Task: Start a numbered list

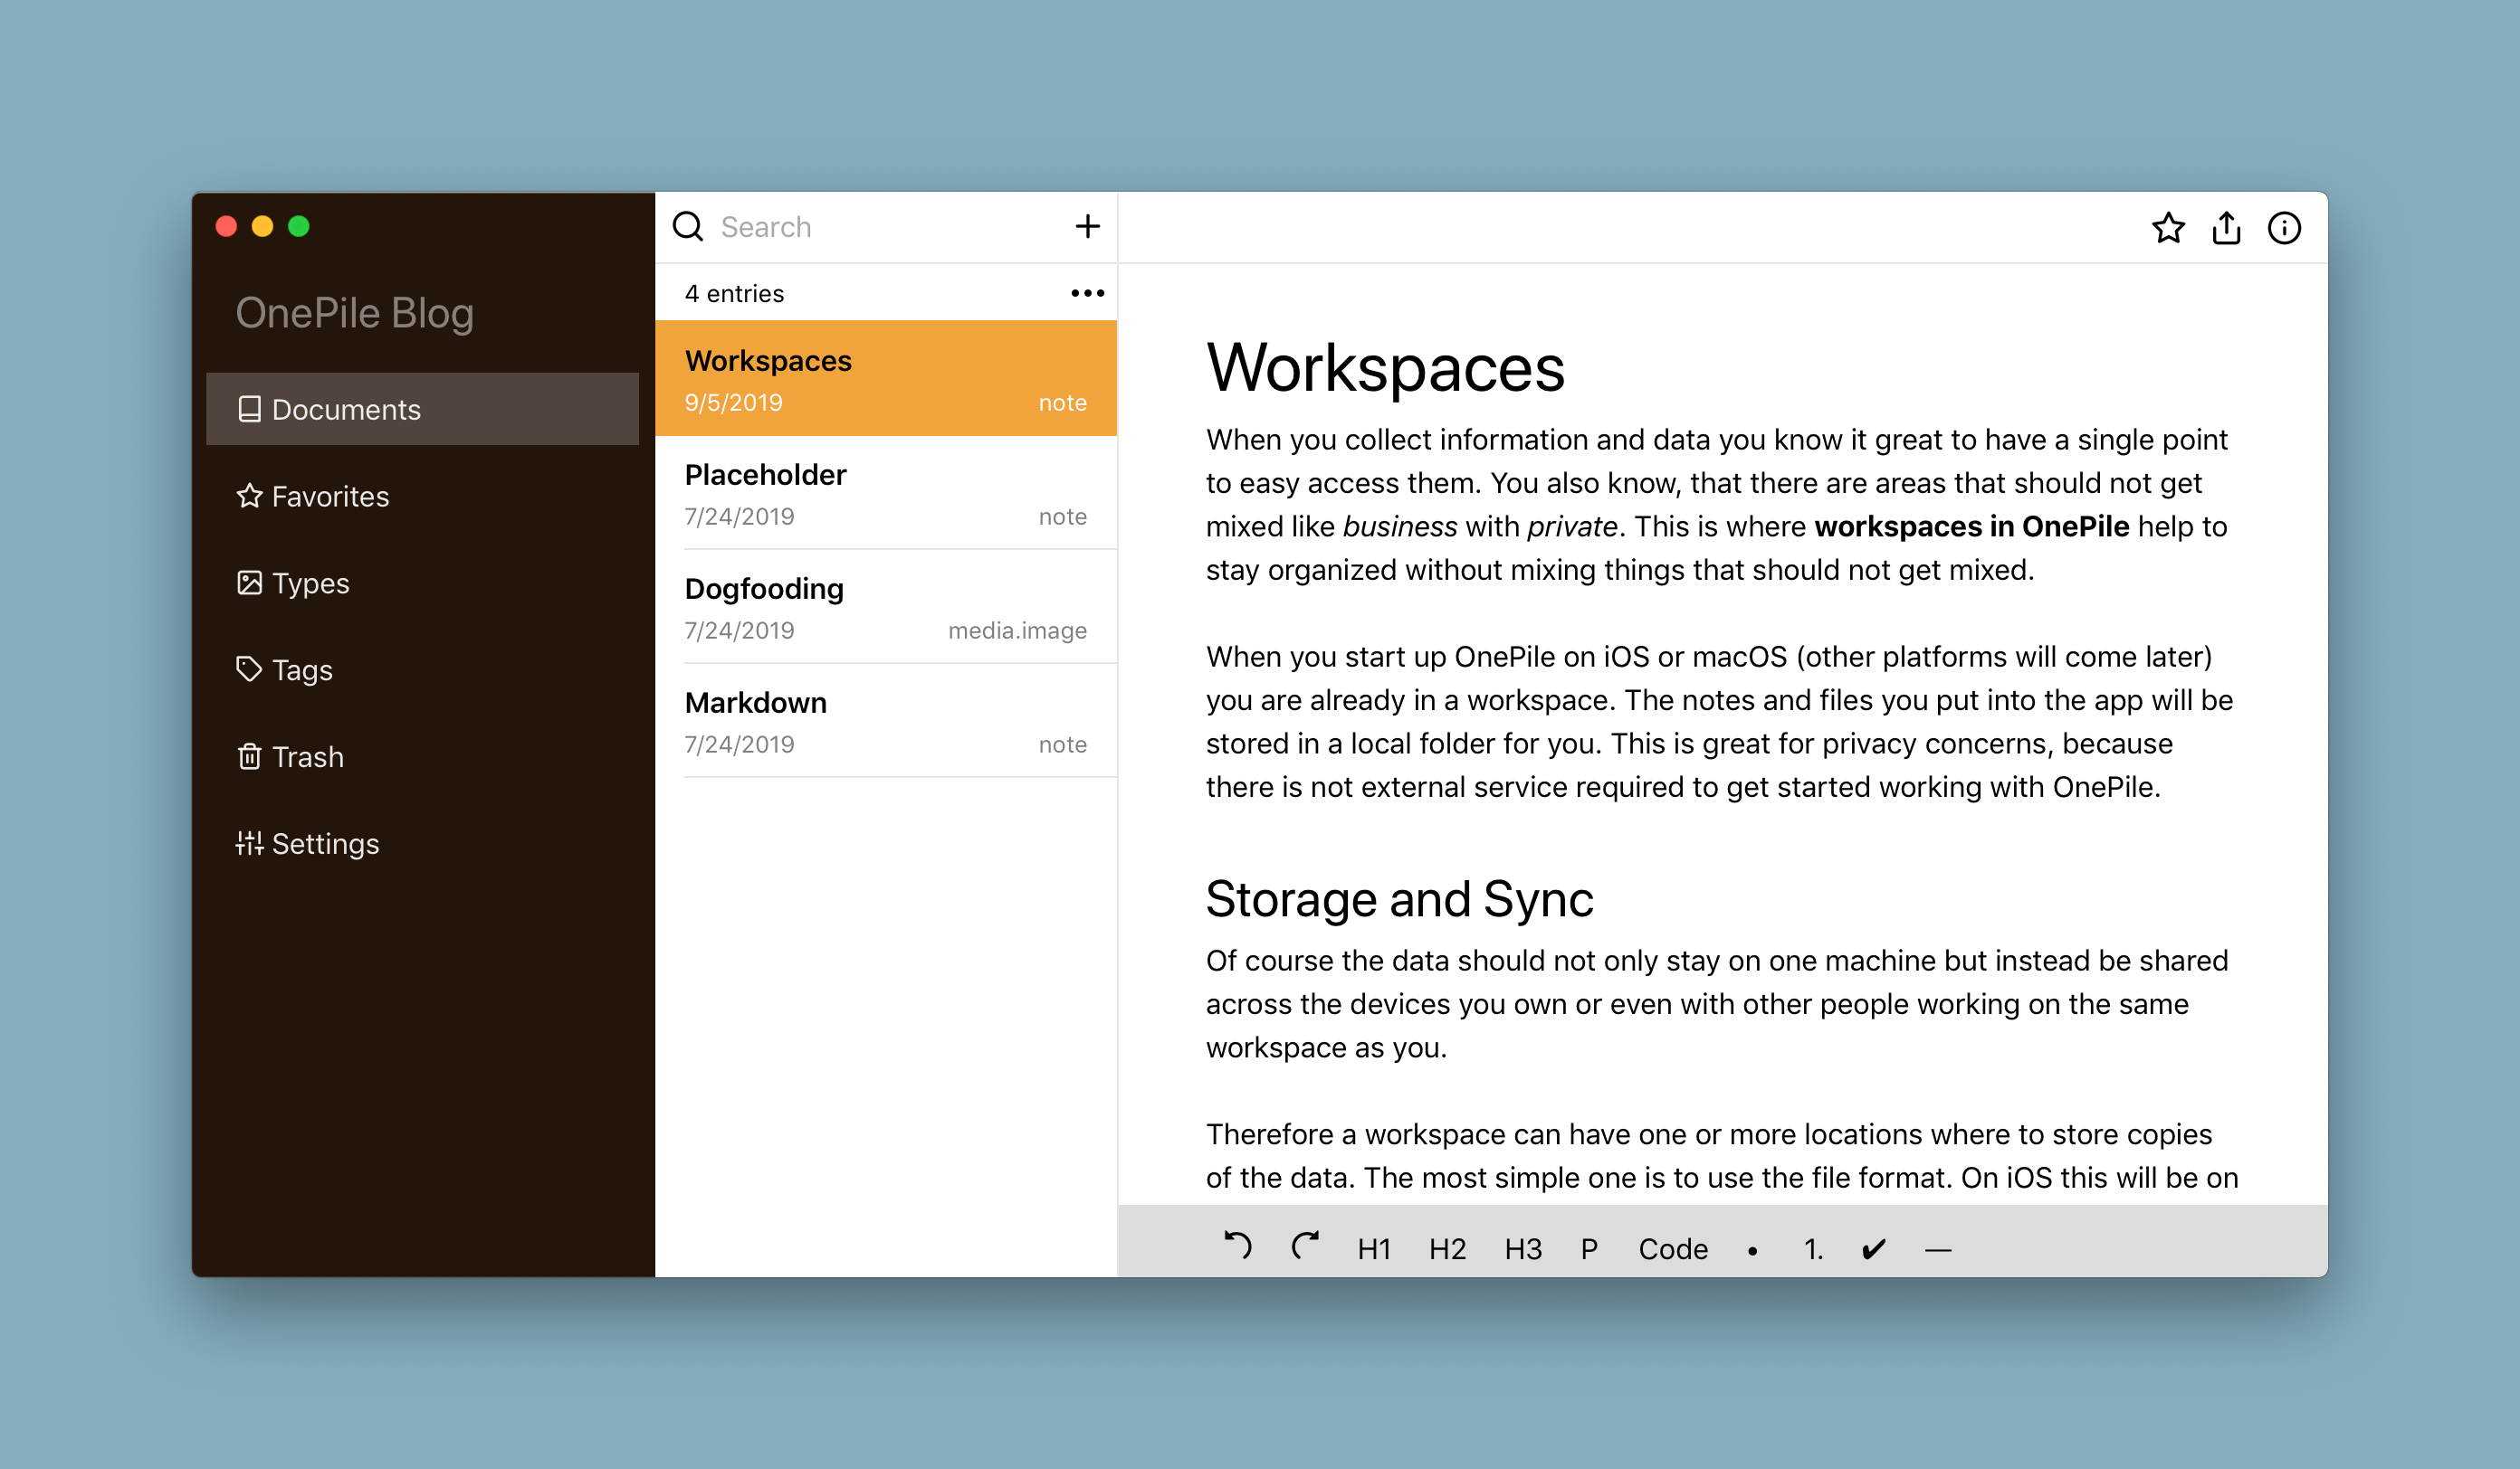Action: (1813, 1248)
